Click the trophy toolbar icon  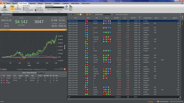click(90, 14)
